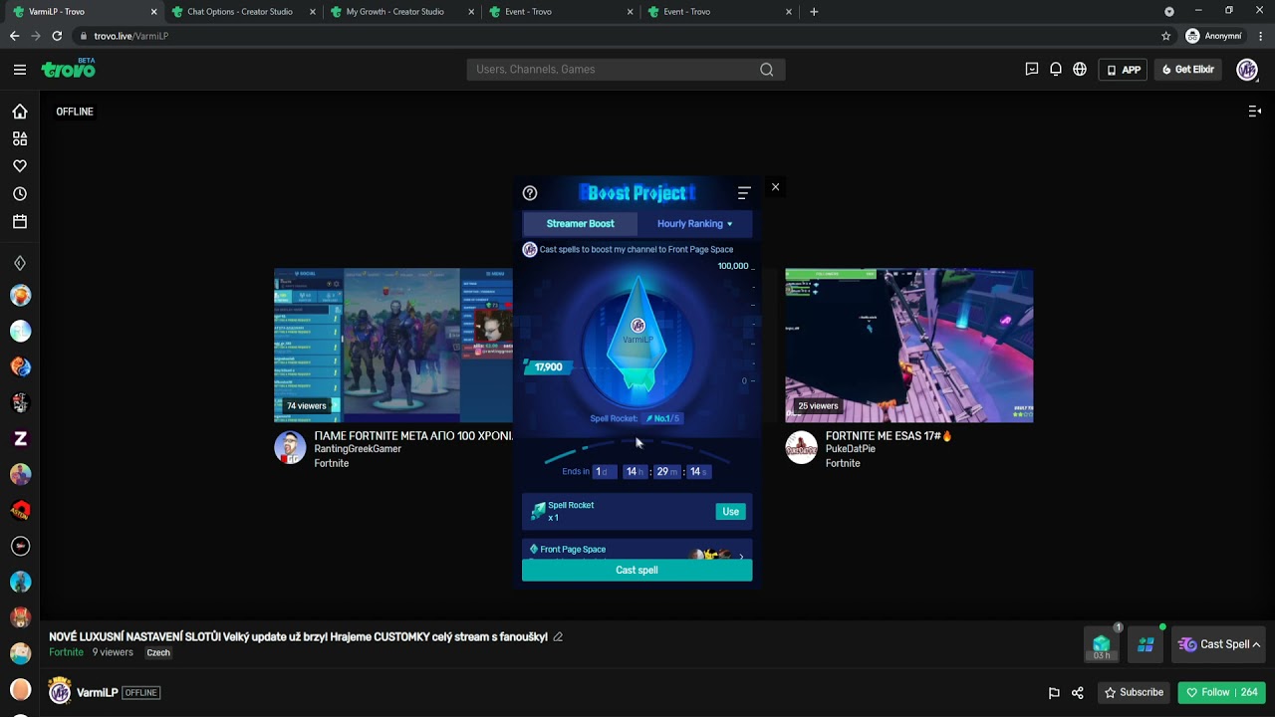This screenshot has width=1275, height=717.
Task: Click the VarmilP streamer avatar at bottom
Action: 60,692
